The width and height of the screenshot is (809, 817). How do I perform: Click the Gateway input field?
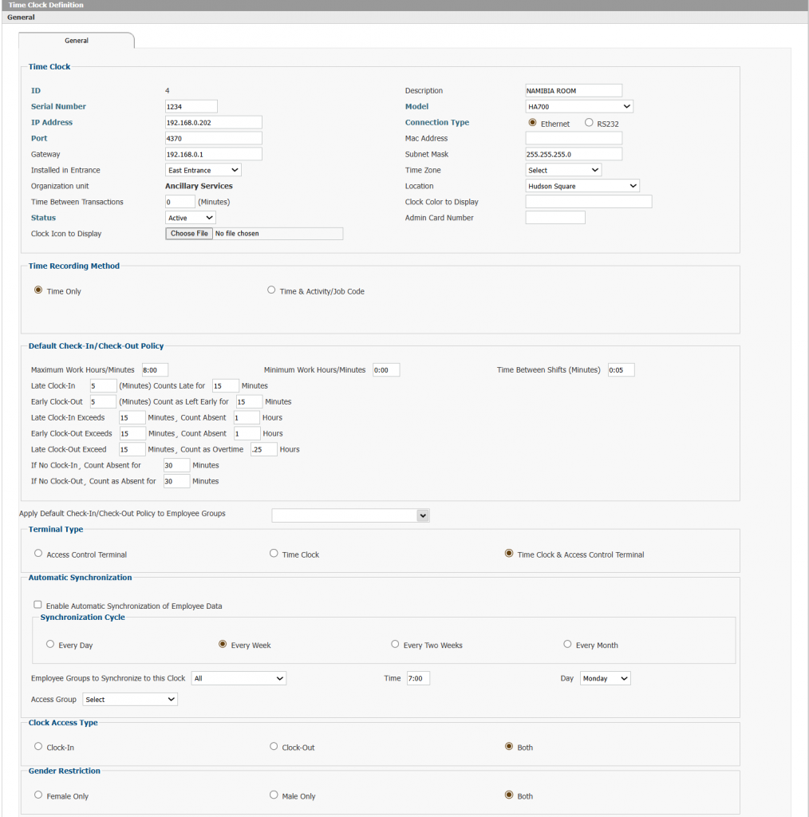pos(214,154)
